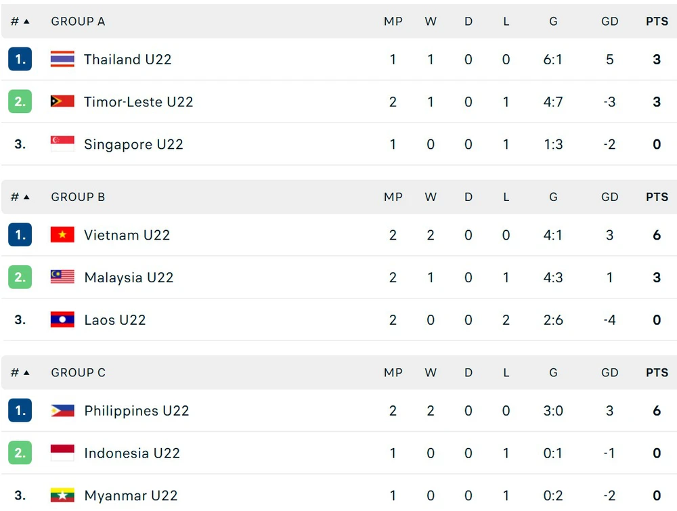Click the Laos flag icon

click(x=62, y=320)
